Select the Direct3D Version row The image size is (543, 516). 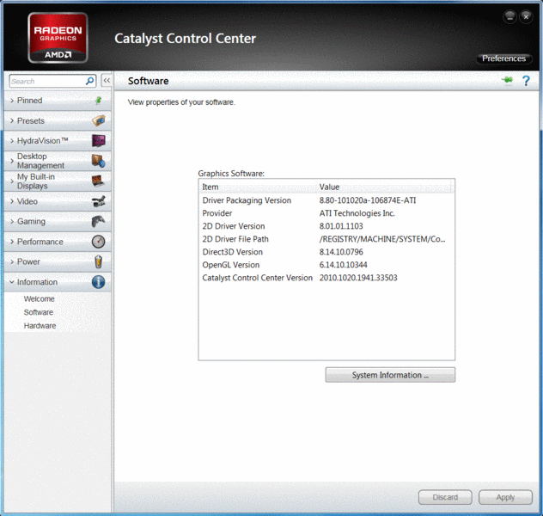pyautogui.click(x=326, y=252)
